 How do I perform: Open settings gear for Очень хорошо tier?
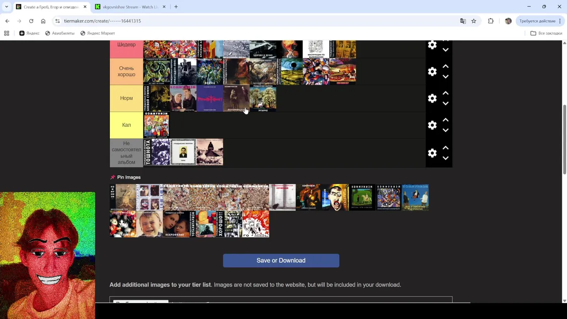(x=432, y=71)
